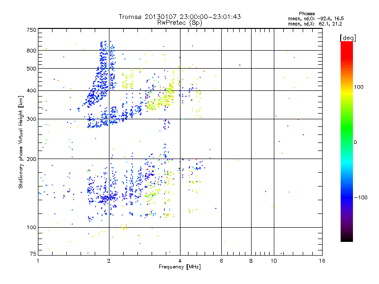The height and width of the screenshot is (284, 379).
Task: Click the y-axis tick label '200'
Action: click(x=31, y=159)
